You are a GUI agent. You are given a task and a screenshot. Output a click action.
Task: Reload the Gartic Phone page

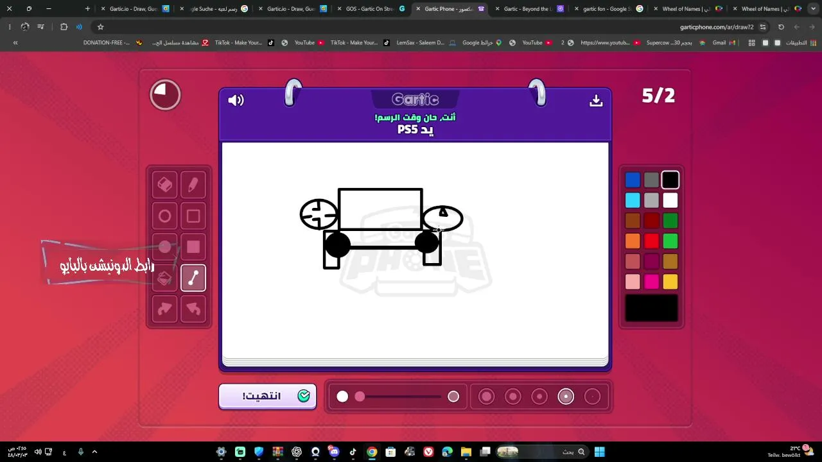tap(781, 27)
